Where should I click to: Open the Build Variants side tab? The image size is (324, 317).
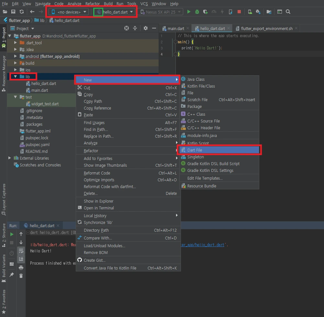coord(4,268)
